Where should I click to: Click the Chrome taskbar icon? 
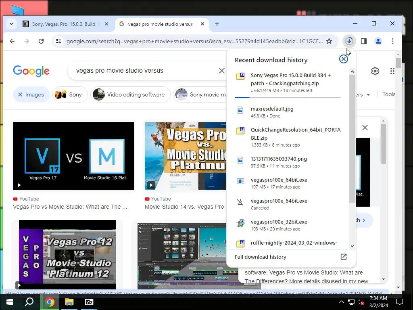click(49, 302)
